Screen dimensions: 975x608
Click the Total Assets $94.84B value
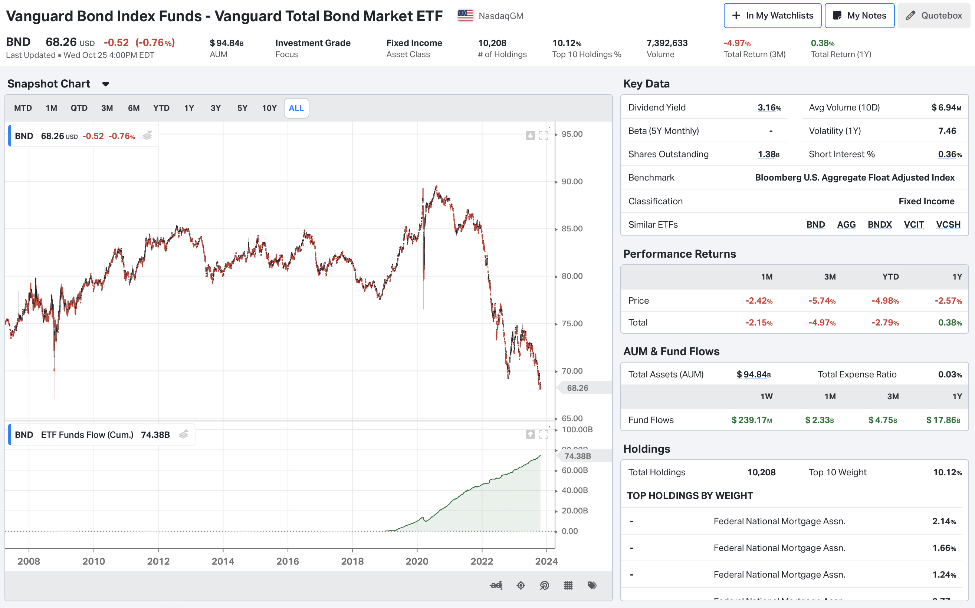[x=753, y=374]
